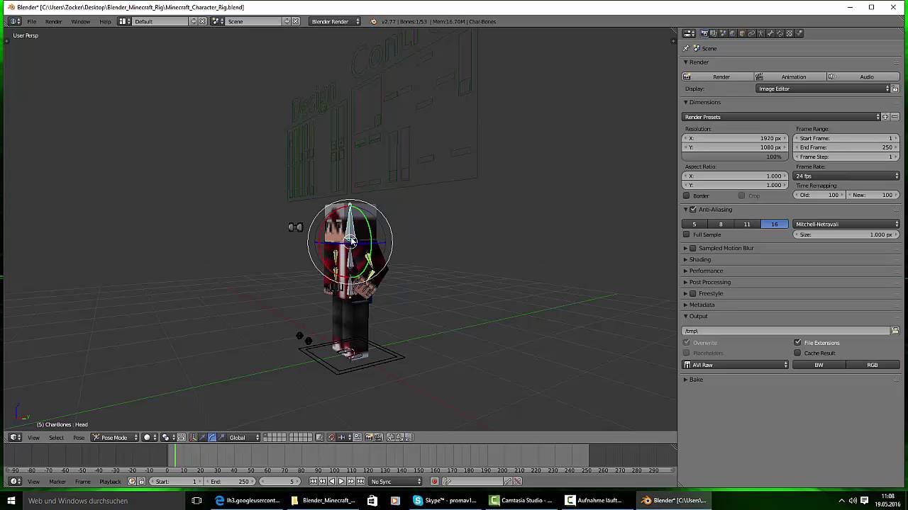Open the Bone properties tab icon
This screenshot has width=908, height=510.
pyautogui.click(x=770, y=33)
